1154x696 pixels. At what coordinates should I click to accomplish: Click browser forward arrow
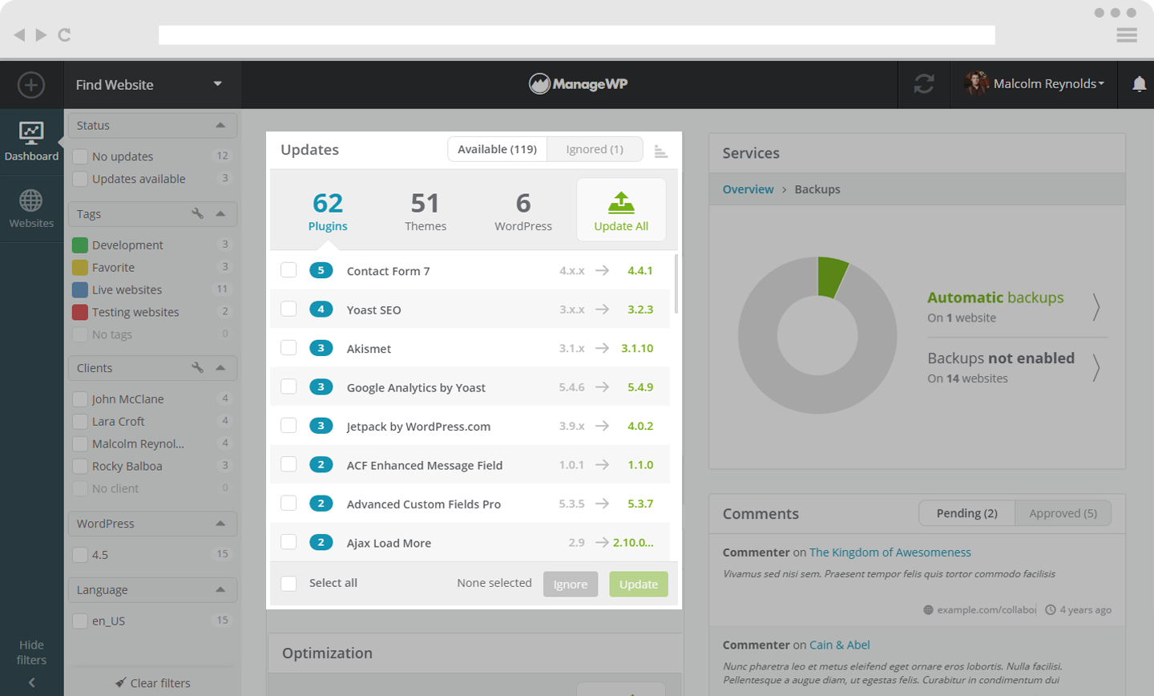click(41, 34)
